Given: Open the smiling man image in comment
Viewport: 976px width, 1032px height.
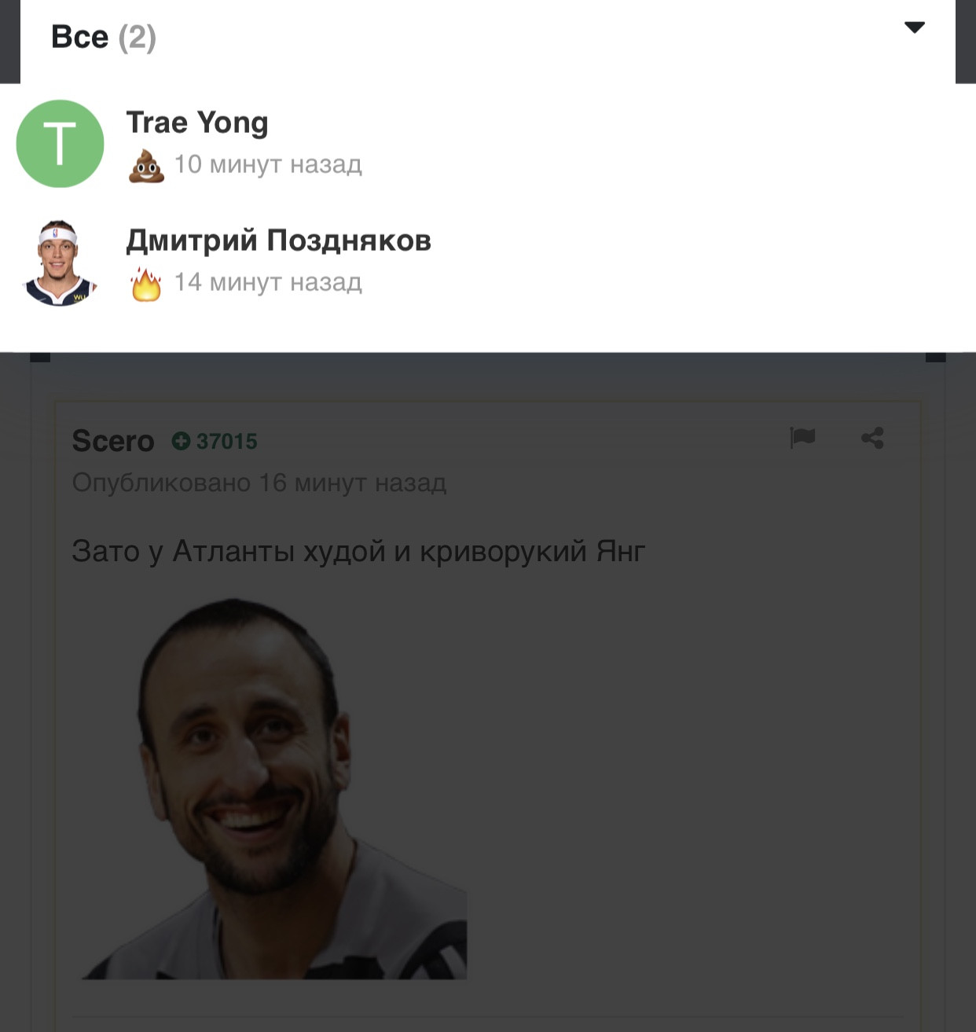Looking at the screenshot, I should coord(273,788).
